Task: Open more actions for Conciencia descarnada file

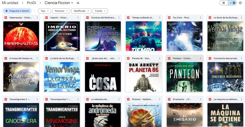Action: [x=241, y=58]
